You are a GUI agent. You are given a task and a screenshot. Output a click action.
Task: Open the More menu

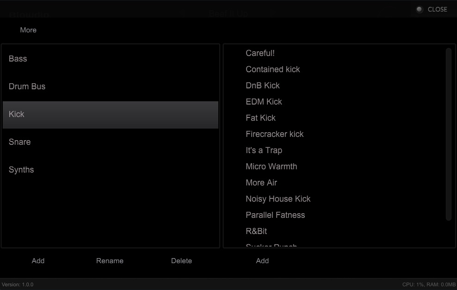pyautogui.click(x=28, y=30)
